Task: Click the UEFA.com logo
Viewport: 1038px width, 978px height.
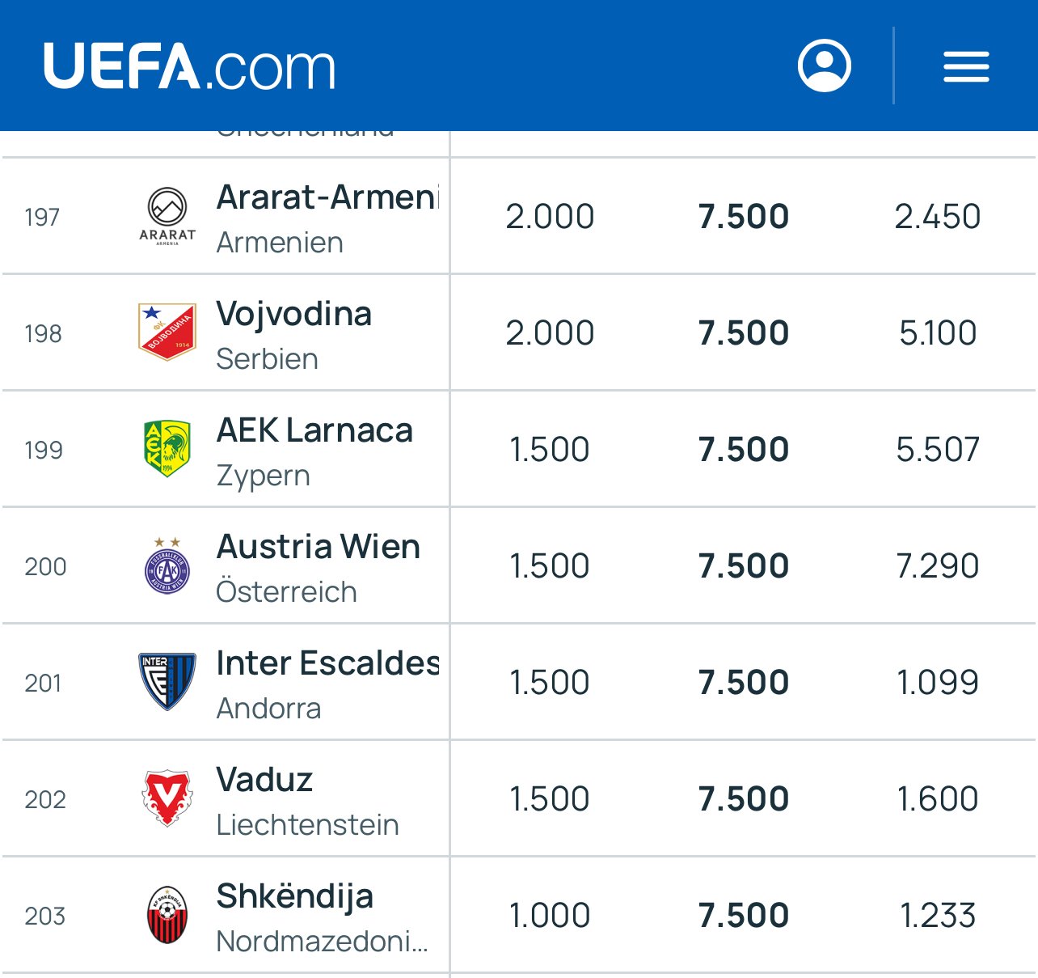Action: coord(189,66)
